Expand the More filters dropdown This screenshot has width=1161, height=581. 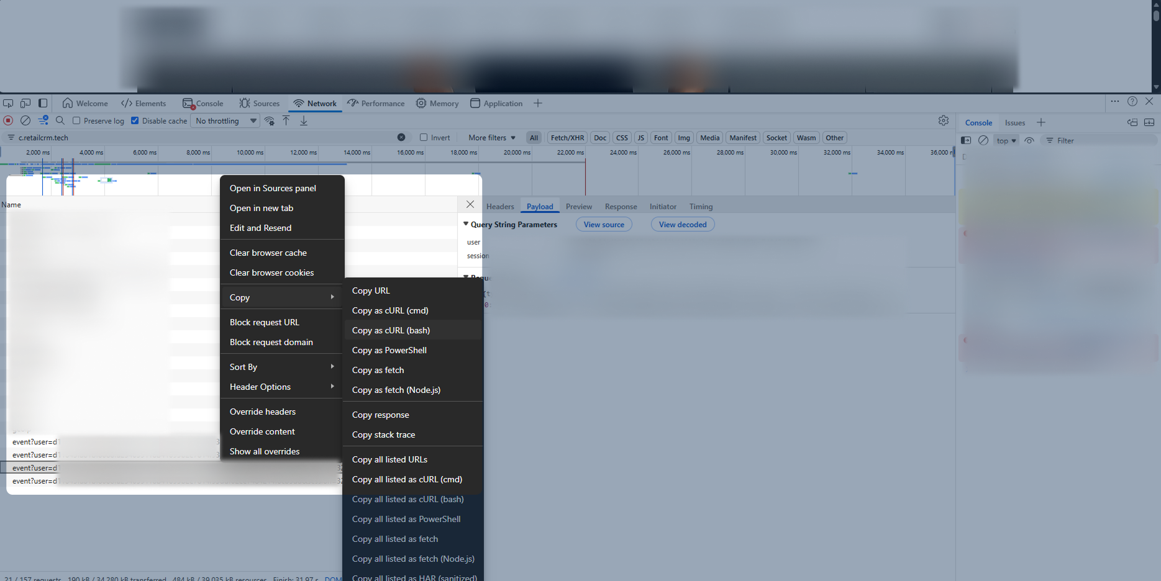(x=492, y=137)
